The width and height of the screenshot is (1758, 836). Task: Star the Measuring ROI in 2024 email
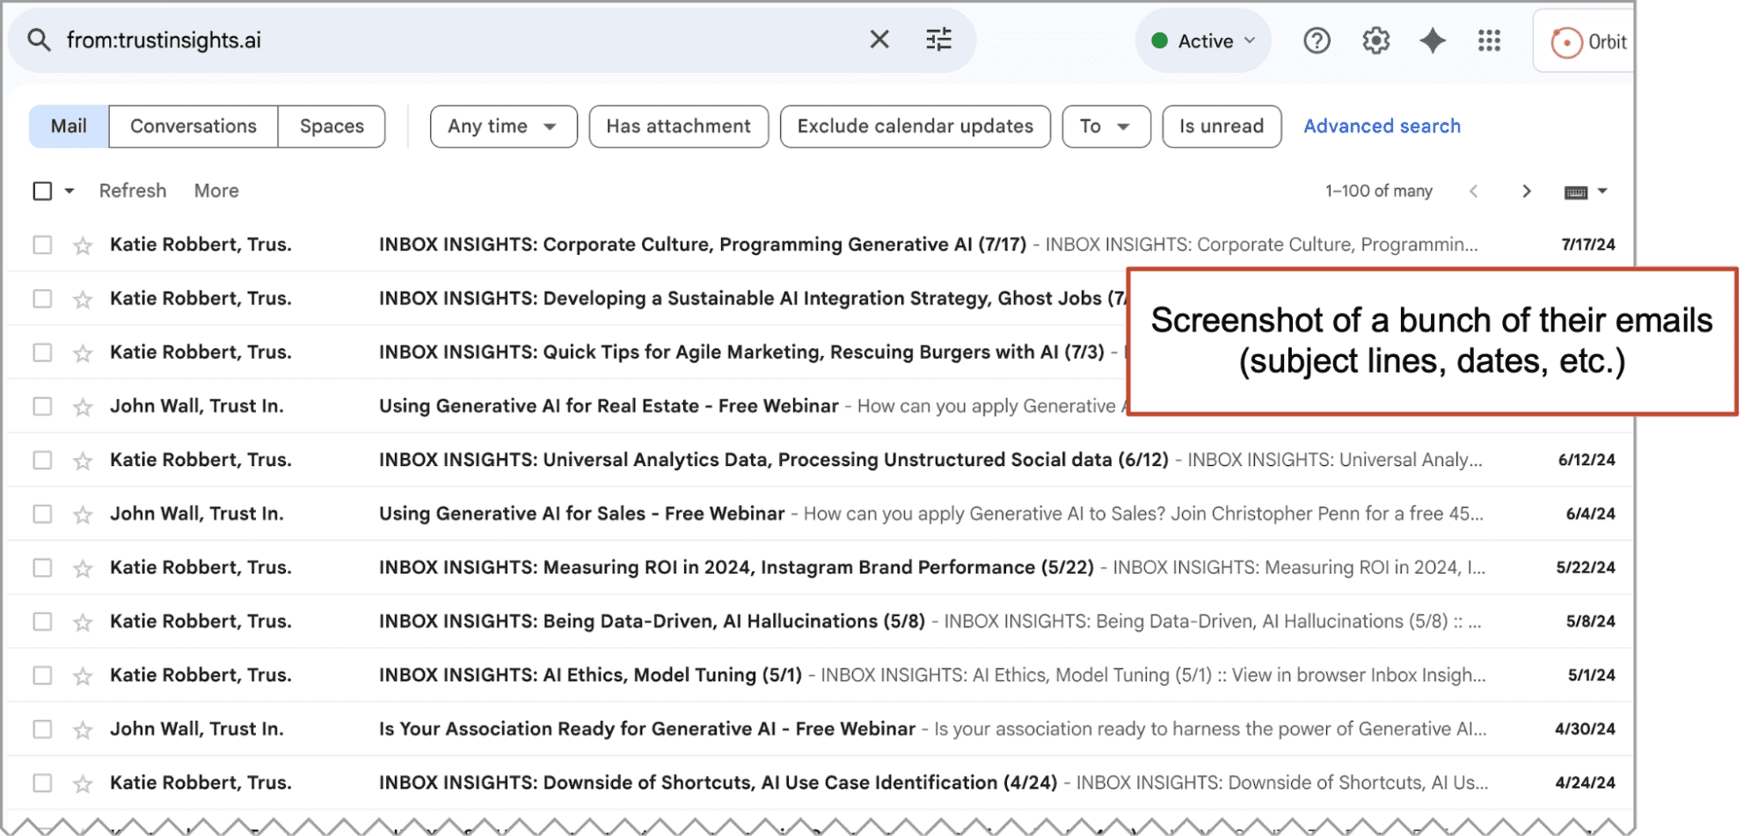tap(83, 568)
